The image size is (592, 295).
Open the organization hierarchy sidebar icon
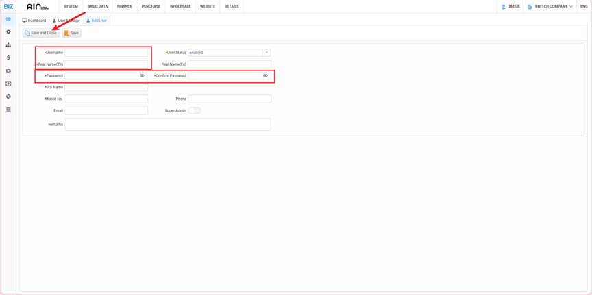(8, 45)
